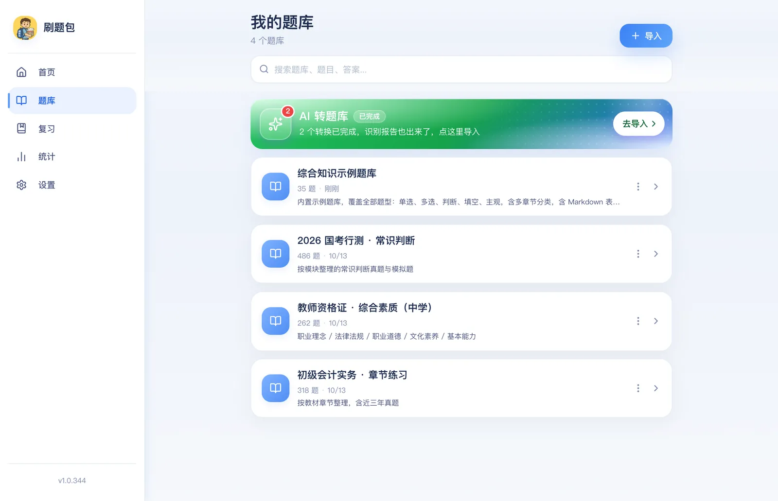Go to 首页 menu label
The height and width of the screenshot is (501, 778).
click(47, 72)
